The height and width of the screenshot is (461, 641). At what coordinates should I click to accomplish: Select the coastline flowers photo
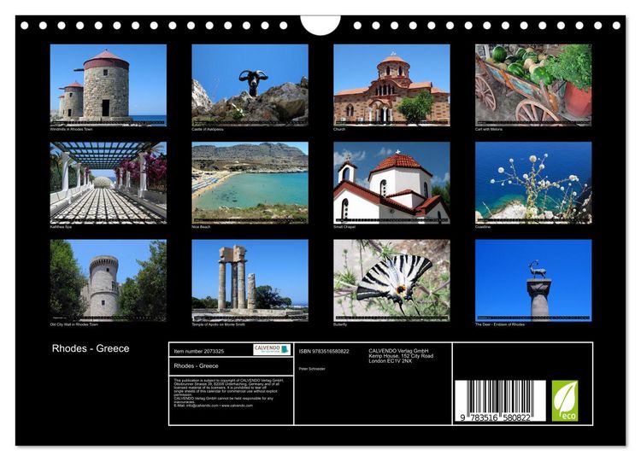tap(533, 183)
